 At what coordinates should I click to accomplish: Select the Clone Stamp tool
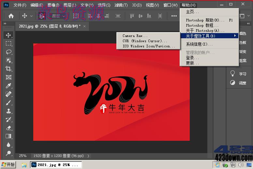[8, 111]
